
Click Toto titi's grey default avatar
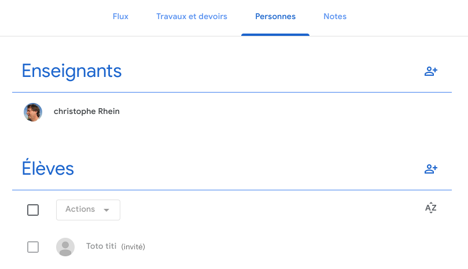click(x=65, y=247)
